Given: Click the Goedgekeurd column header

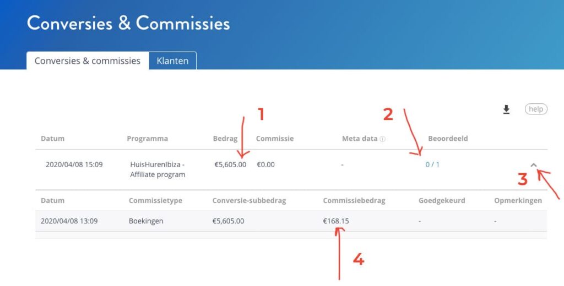Looking at the screenshot, I should pyautogui.click(x=442, y=201).
